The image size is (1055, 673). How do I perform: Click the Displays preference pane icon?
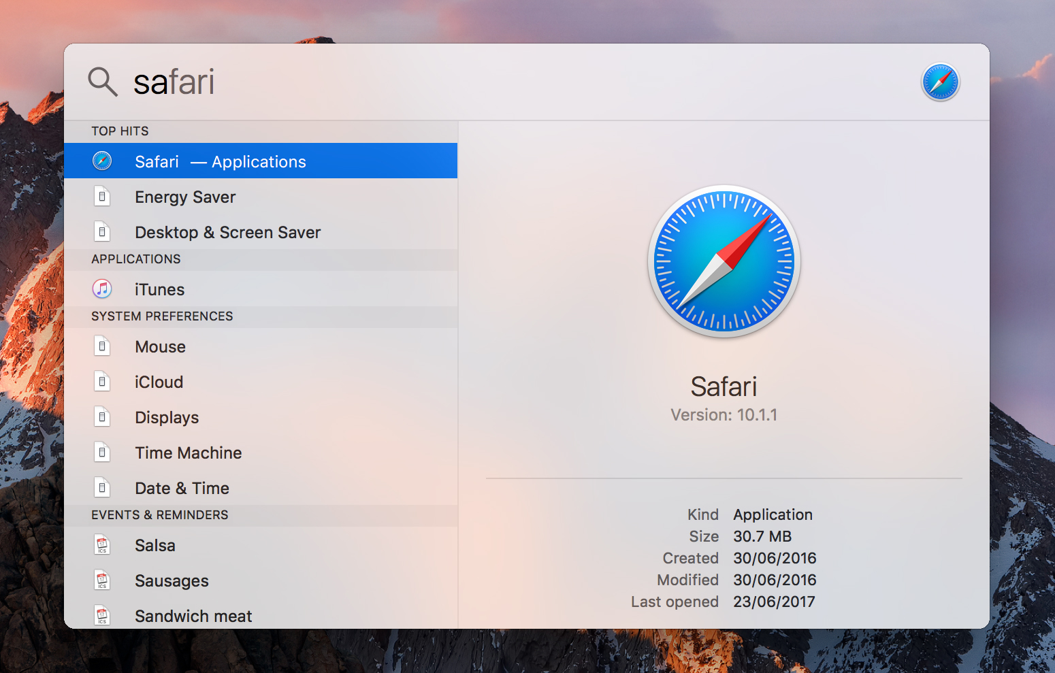102,417
